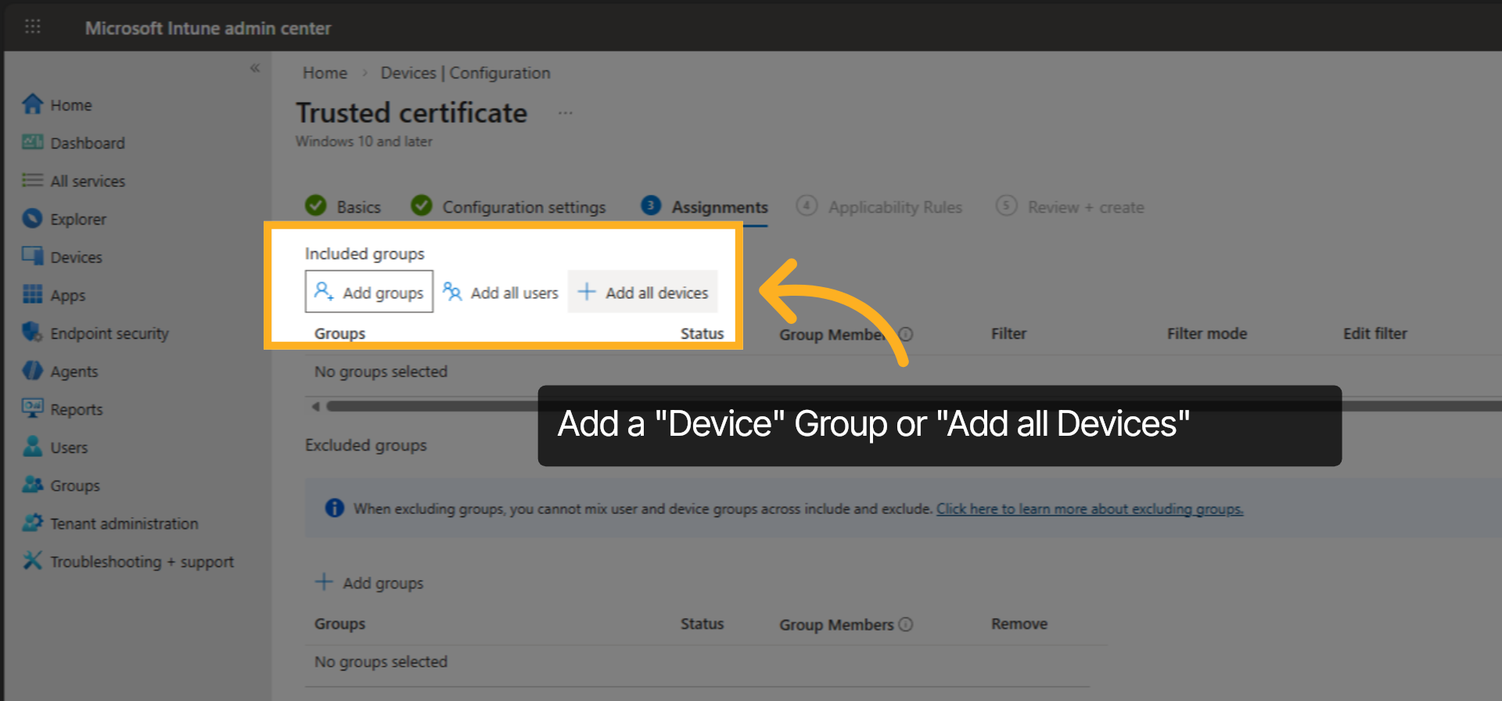Select the Assignments step tab
1502x701 pixels.
705,207
